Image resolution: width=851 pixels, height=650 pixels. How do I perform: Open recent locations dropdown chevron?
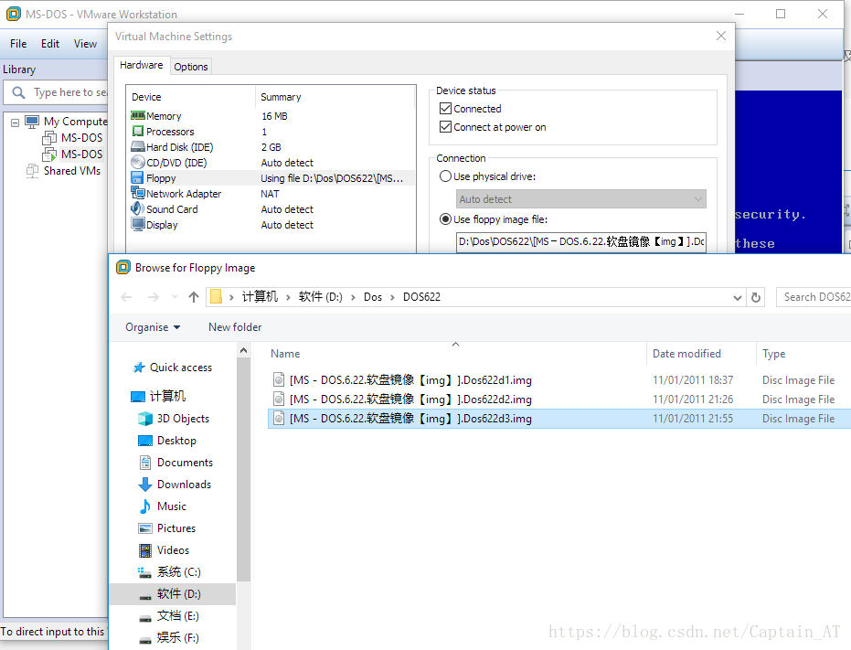click(x=175, y=297)
